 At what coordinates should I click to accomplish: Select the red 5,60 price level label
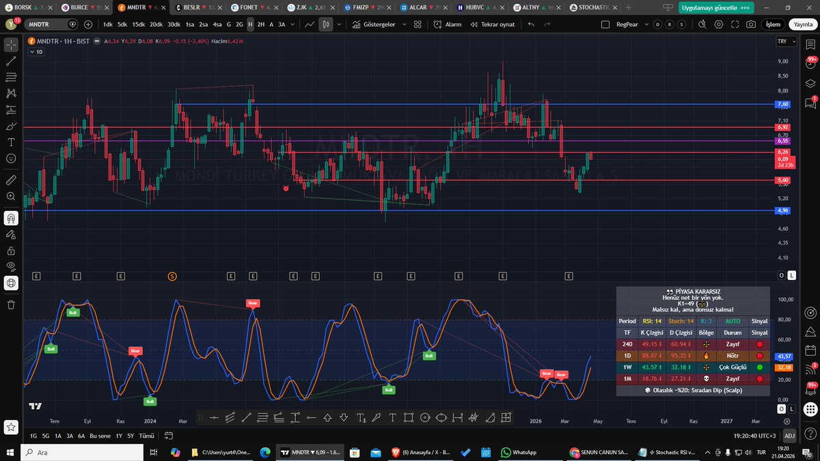(x=783, y=180)
